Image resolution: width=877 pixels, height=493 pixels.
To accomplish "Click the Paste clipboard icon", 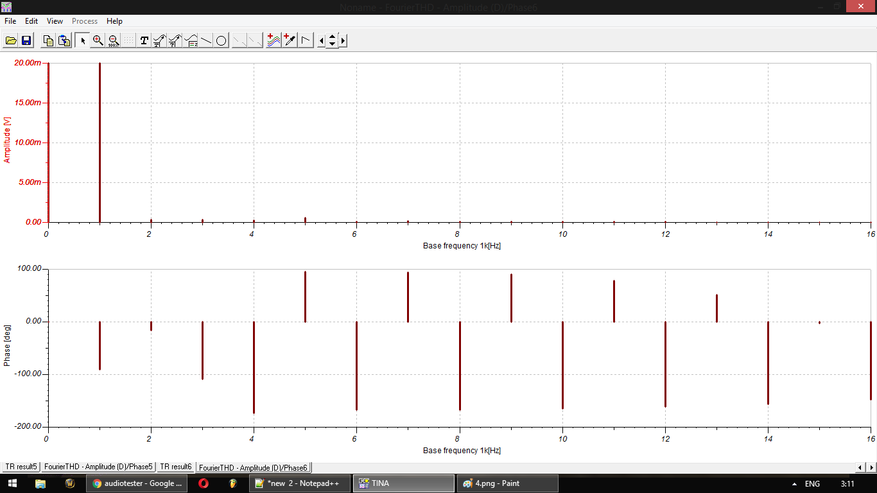I will pos(64,40).
